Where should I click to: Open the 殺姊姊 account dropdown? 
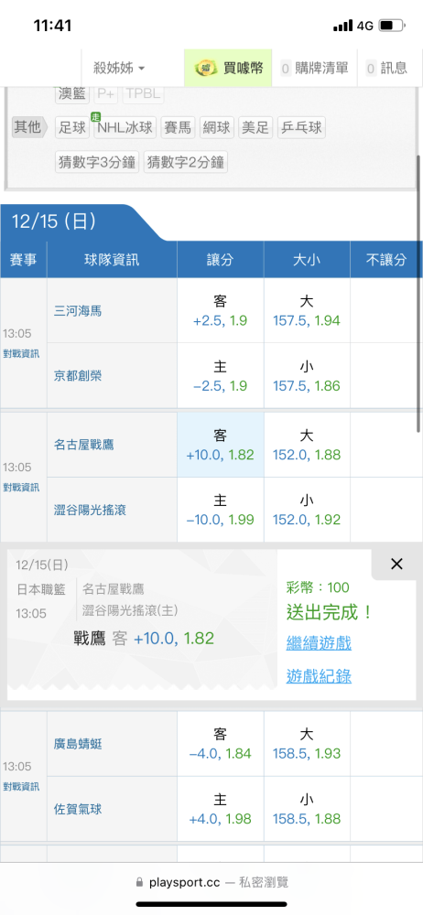click(119, 69)
